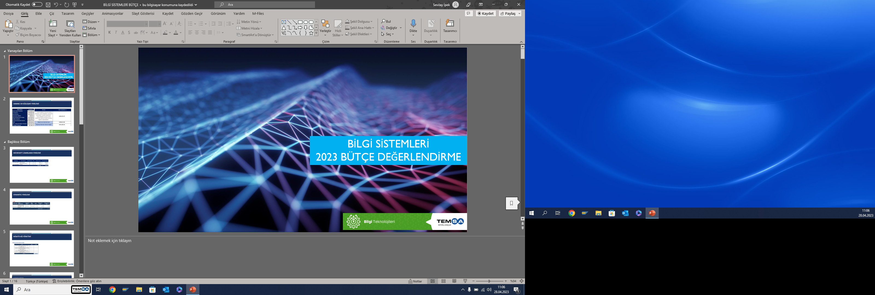Toggle bold K formatting
Viewport: 875px width, 295px height.
109,33
